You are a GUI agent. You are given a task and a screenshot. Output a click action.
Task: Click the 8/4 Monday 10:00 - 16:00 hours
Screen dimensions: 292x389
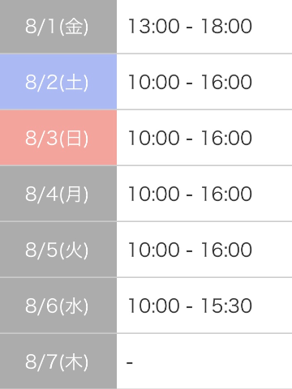(x=190, y=194)
